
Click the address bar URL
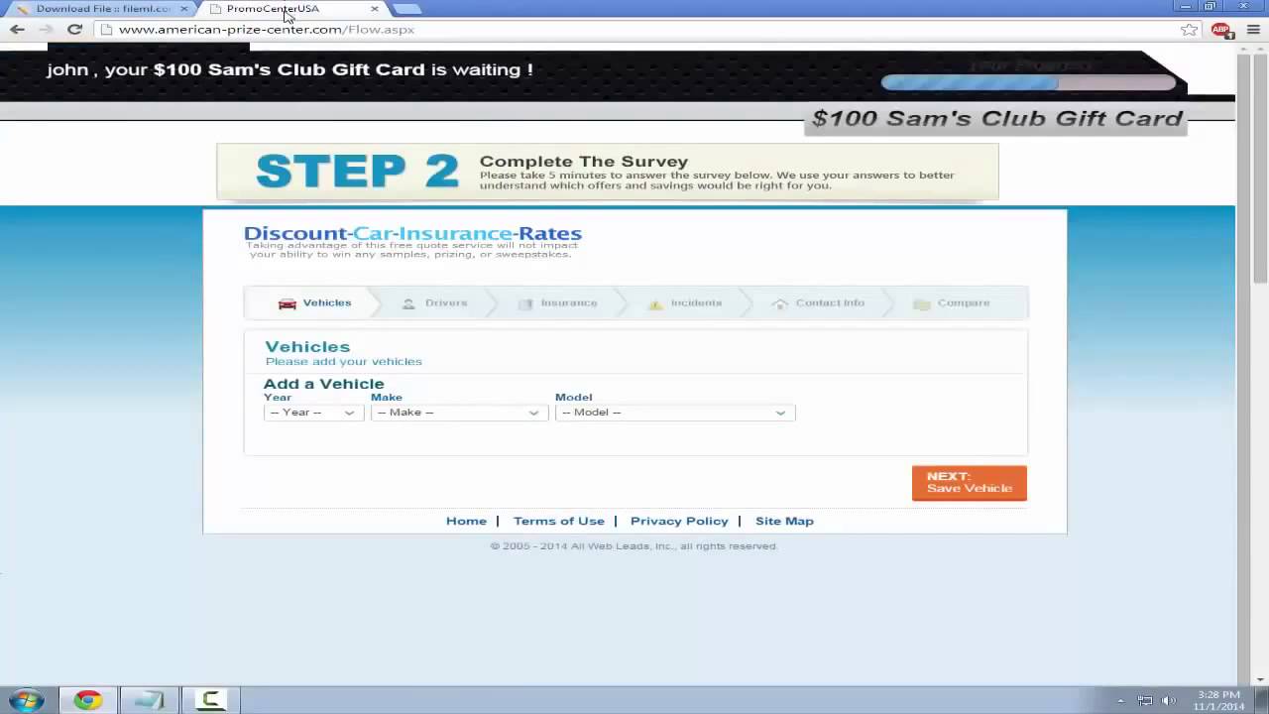(266, 30)
